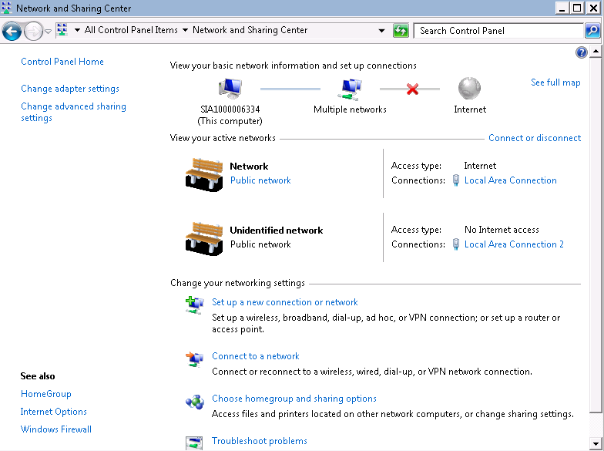Viewport: 604px width, 451px height.
Task: Focus the Search Control Panel field
Action: (498, 31)
